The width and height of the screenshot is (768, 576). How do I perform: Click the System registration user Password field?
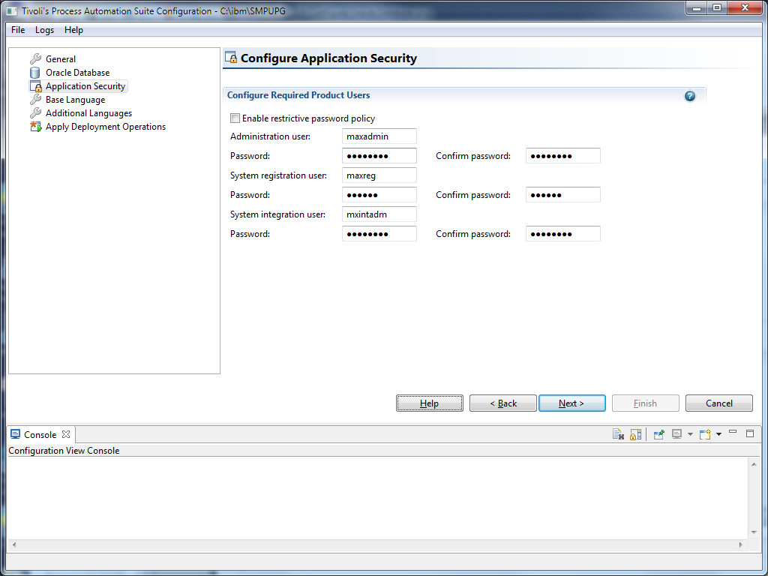(x=379, y=194)
